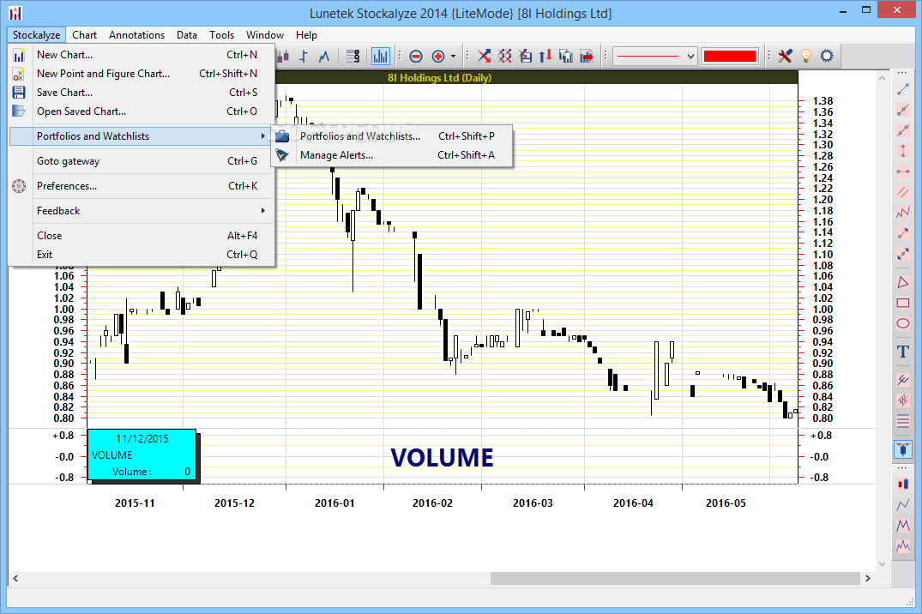Click the light bulb tips icon
The width and height of the screenshot is (922, 614).
[806, 57]
